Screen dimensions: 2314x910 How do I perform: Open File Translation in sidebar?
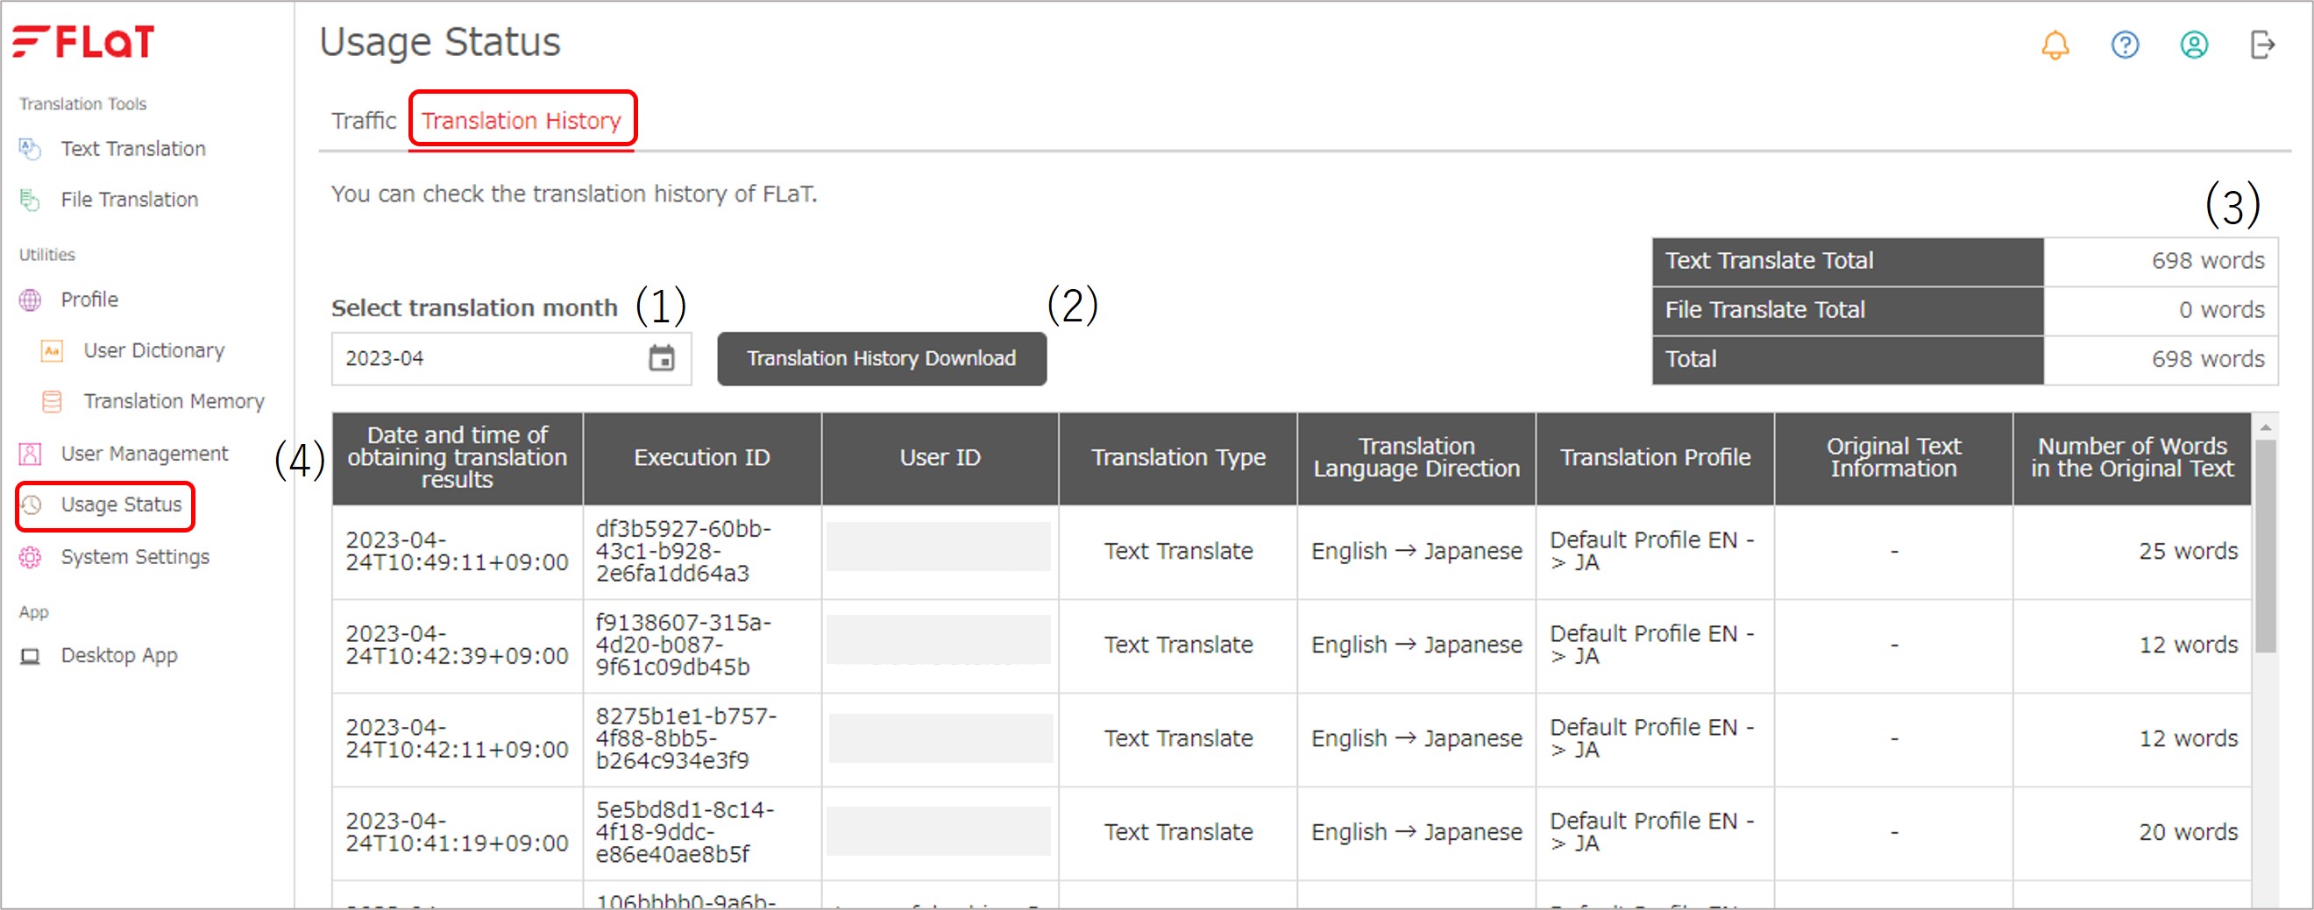point(130,199)
